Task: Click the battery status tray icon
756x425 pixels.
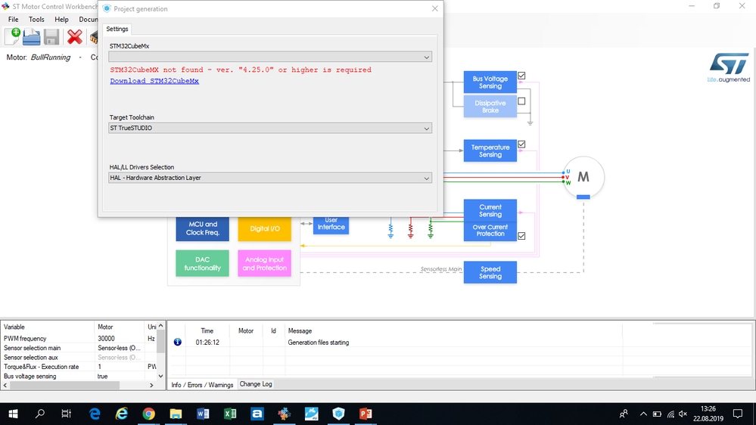Action: pyautogui.click(x=657, y=414)
